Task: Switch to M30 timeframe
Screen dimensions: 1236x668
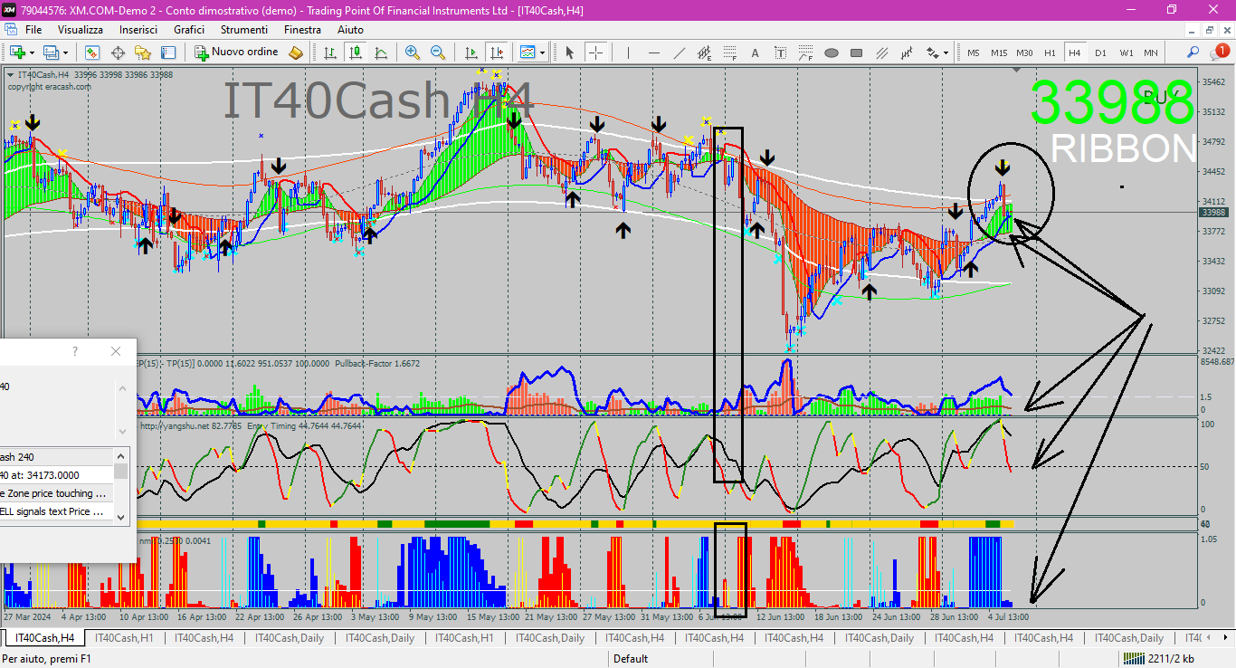Action: coord(1024,52)
